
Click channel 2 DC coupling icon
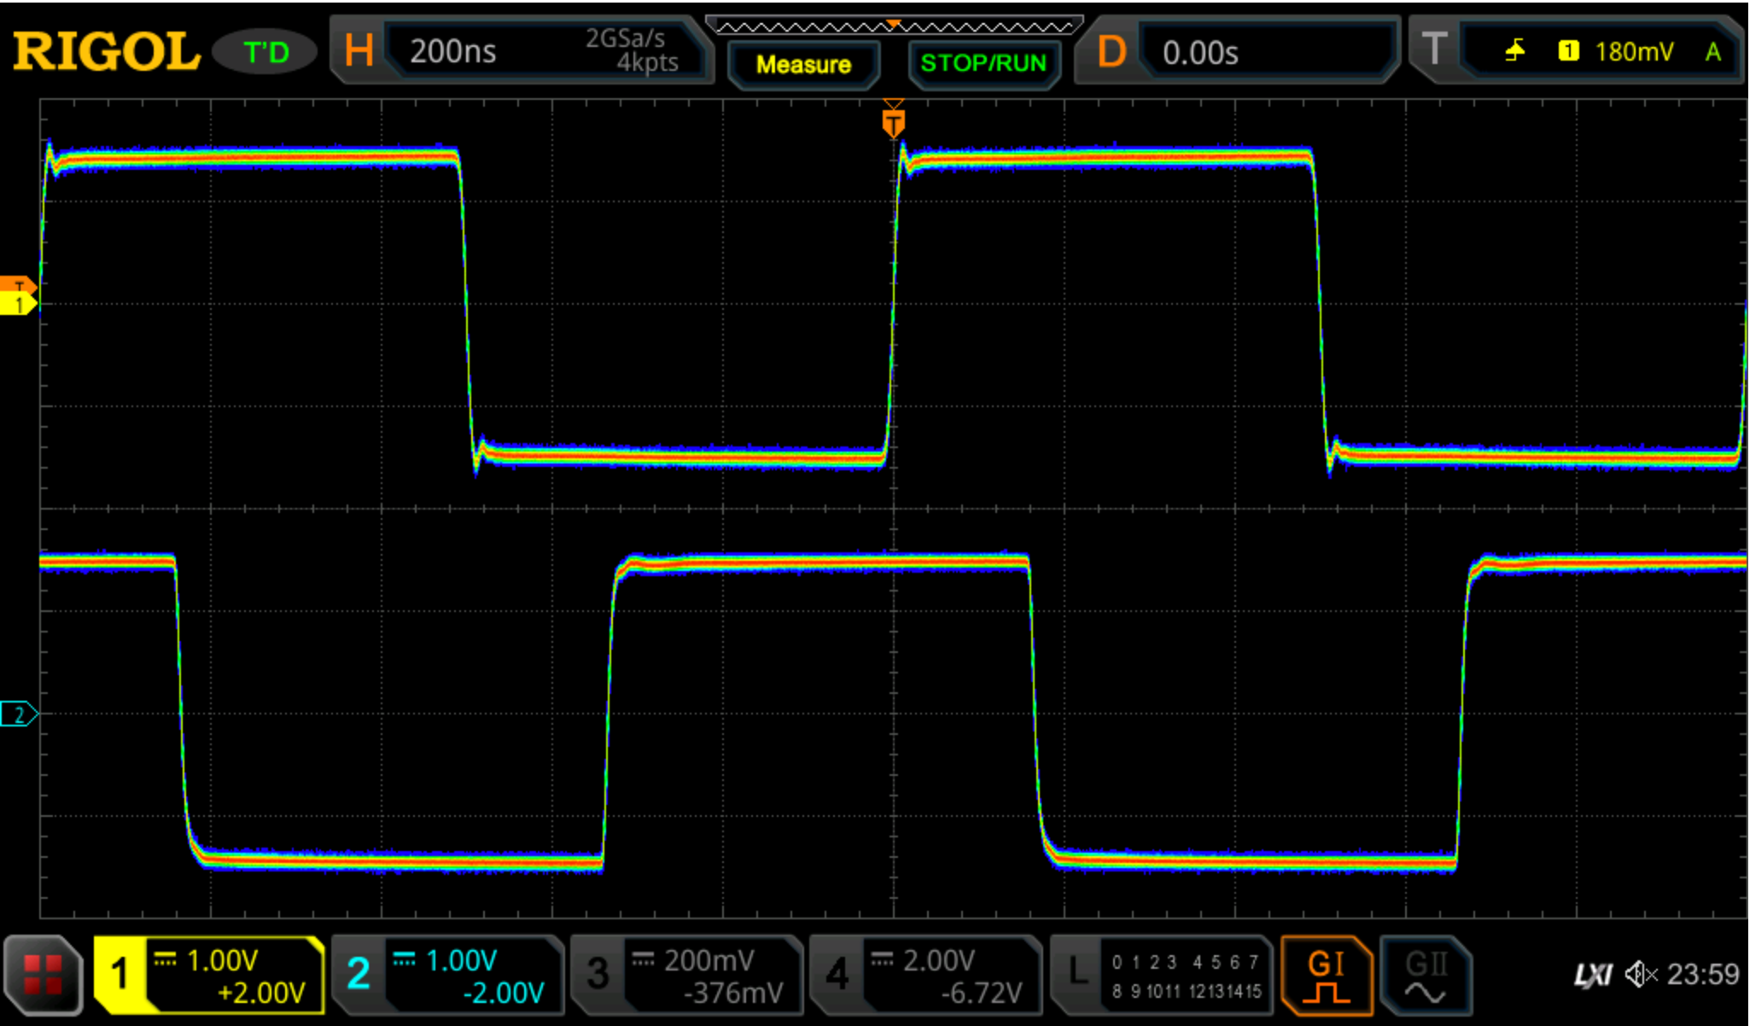[404, 959]
